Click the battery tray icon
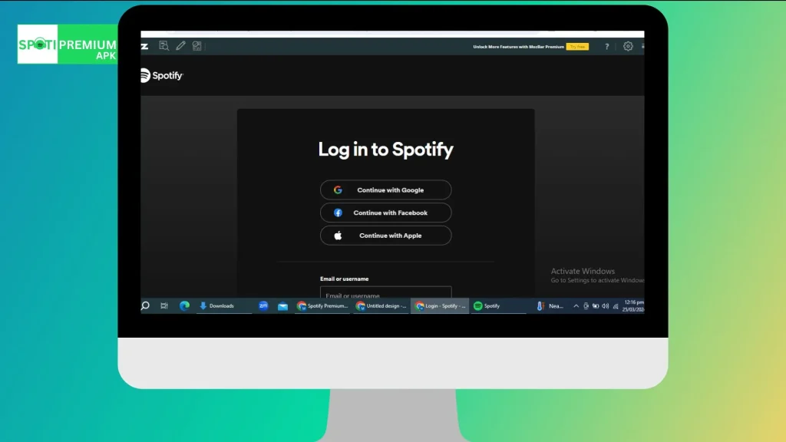 pyautogui.click(x=596, y=305)
